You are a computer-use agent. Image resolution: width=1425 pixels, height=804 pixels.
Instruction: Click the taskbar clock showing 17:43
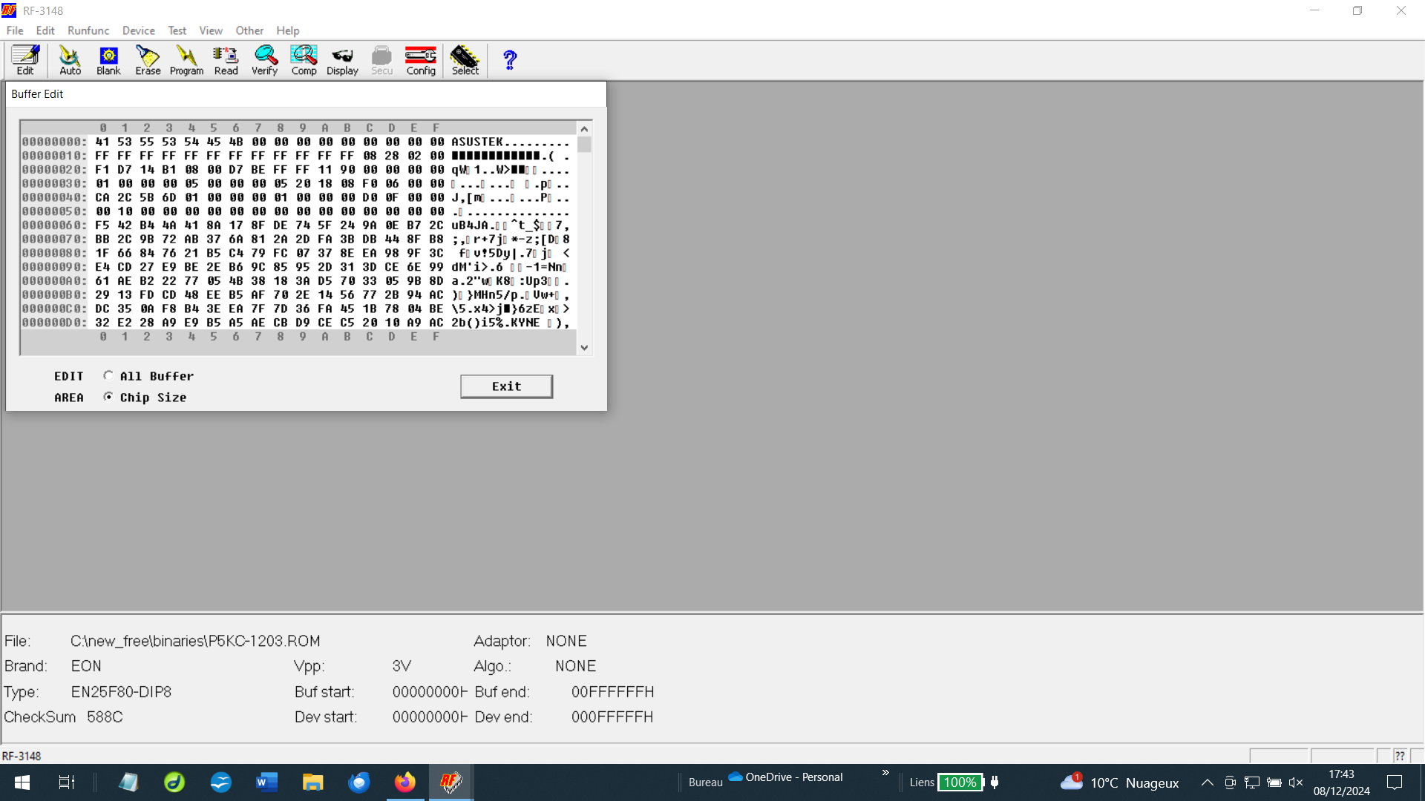(x=1341, y=782)
